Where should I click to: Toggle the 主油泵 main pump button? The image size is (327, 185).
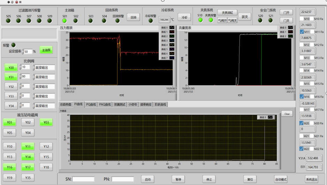(x=46, y=50)
